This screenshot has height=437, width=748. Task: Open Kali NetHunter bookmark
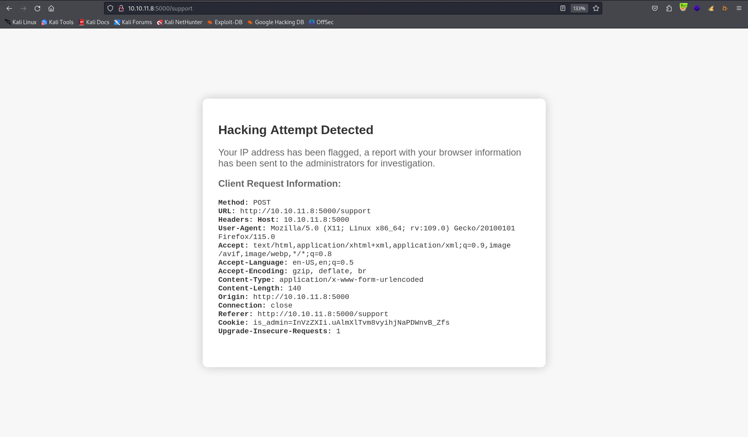point(180,22)
